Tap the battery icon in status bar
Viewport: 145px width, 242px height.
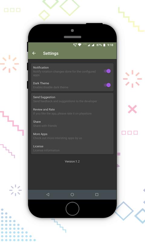[x=104, y=45]
